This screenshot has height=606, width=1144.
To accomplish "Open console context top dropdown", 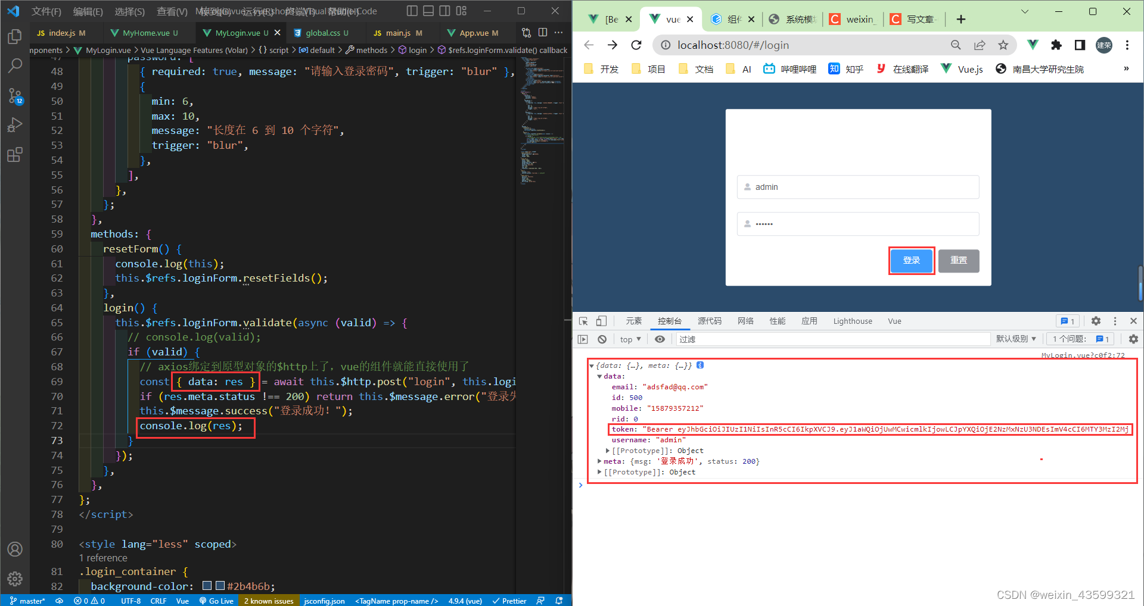I will (630, 339).
